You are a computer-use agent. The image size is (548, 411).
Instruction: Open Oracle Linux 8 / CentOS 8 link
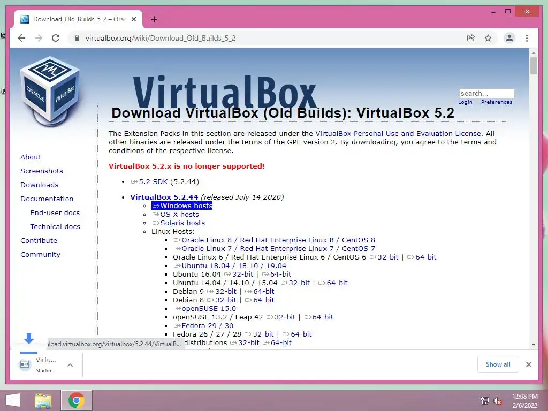pos(275,240)
